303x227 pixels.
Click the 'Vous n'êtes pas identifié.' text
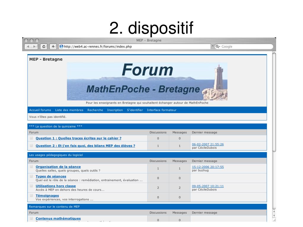(x=48, y=117)
